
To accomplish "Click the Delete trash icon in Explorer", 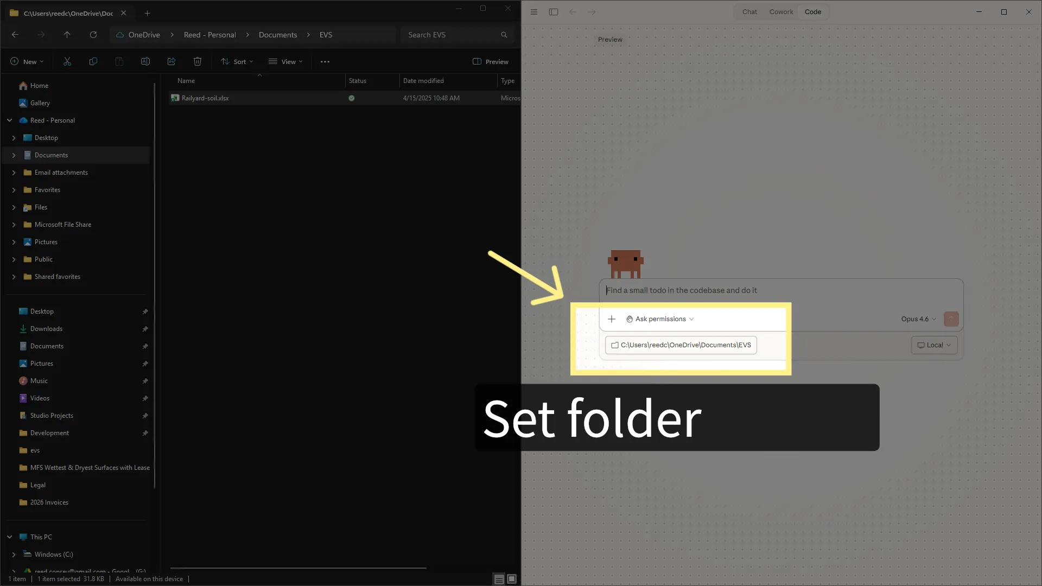I will [198, 62].
